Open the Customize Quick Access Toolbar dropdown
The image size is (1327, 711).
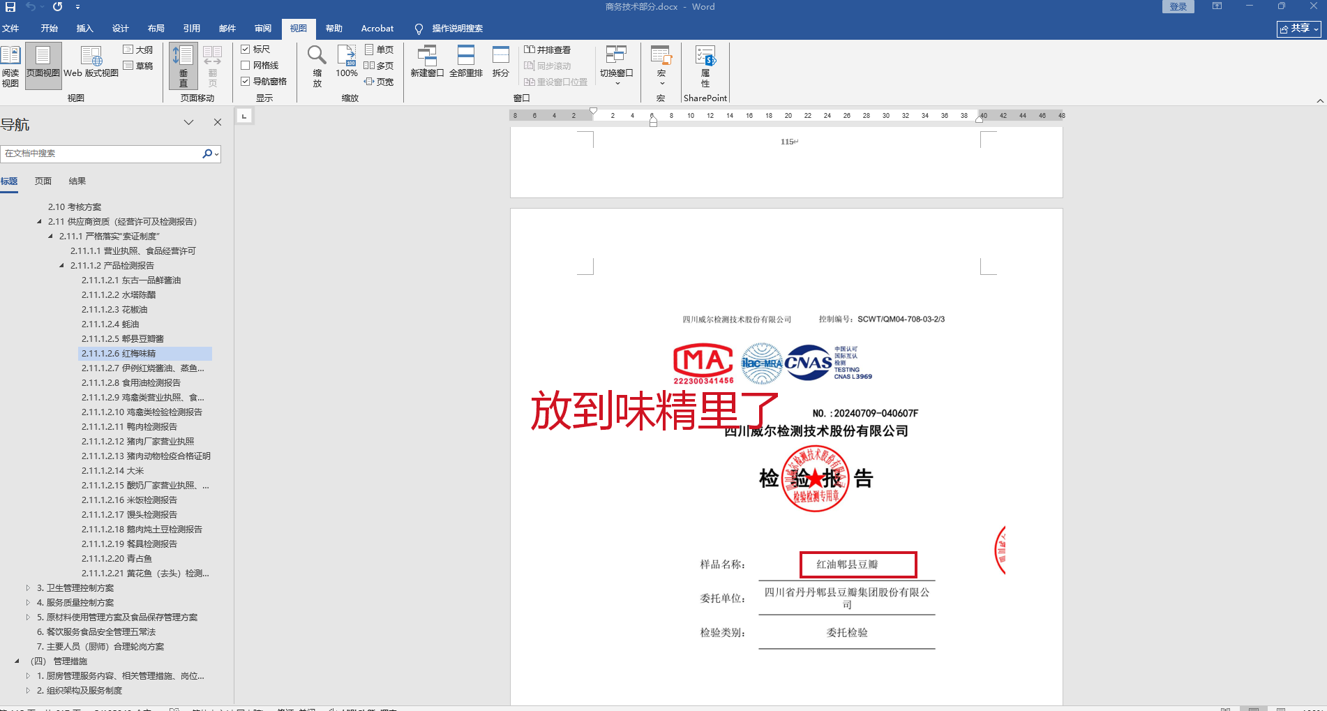[77, 7]
